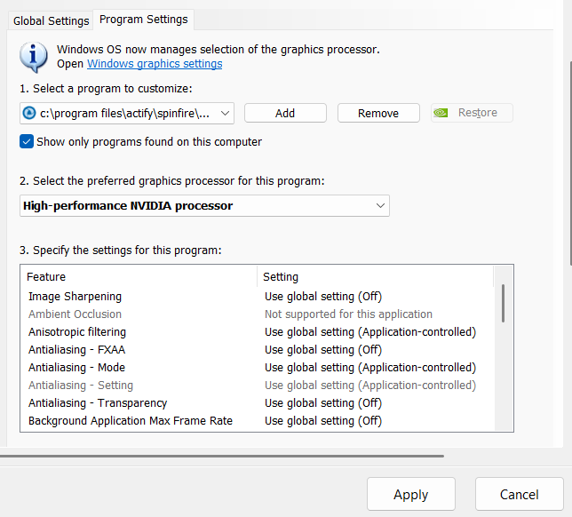Click Antialiasing - FXAA setting value
This screenshot has height=517, width=572.
323,350
